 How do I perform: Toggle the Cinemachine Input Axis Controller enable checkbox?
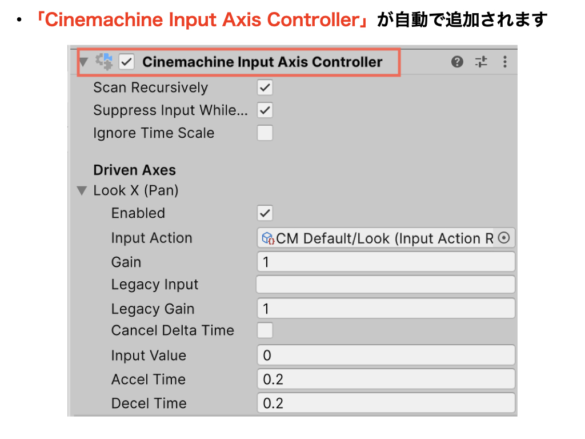(x=126, y=62)
